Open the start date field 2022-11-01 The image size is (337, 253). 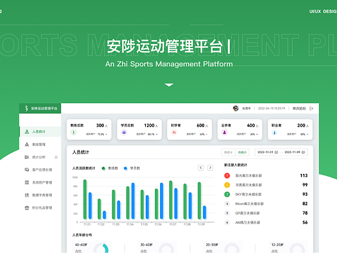coord(268,152)
